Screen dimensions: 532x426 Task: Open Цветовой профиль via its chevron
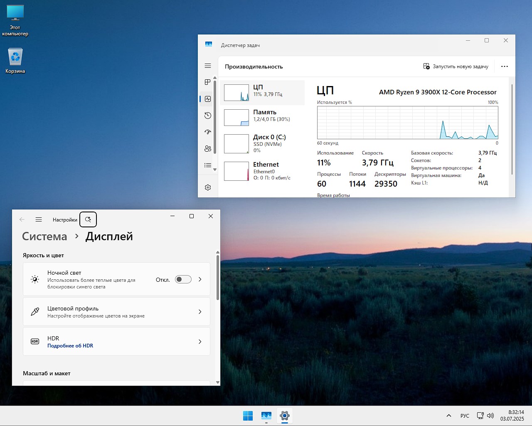tap(200, 312)
